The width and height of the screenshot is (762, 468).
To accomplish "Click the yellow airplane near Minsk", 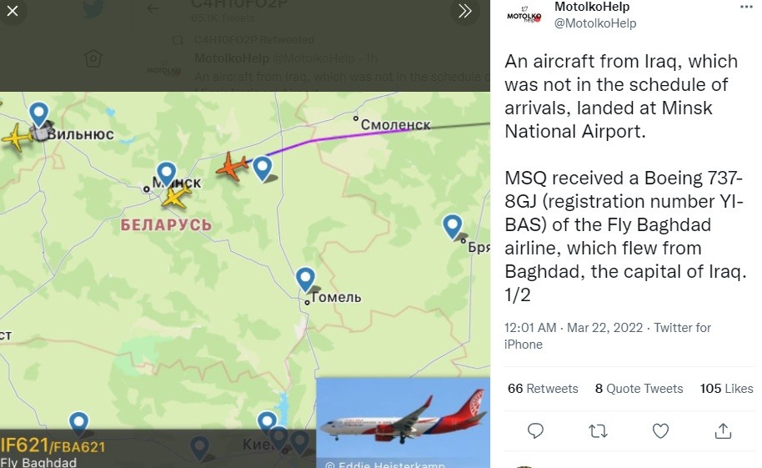I will pos(176,197).
